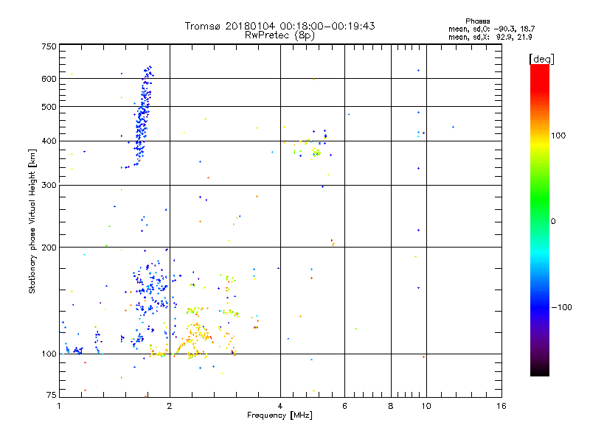Viewport: 590px width, 442px height.
Task: Click the '16' x-axis tick label
Action: point(502,406)
